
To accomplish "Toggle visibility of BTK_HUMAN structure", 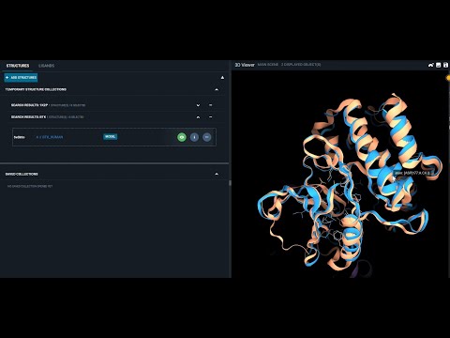I will click(182, 137).
